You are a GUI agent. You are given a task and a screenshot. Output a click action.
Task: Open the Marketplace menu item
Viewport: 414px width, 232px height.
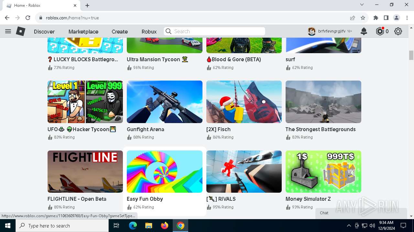tap(83, 32)
